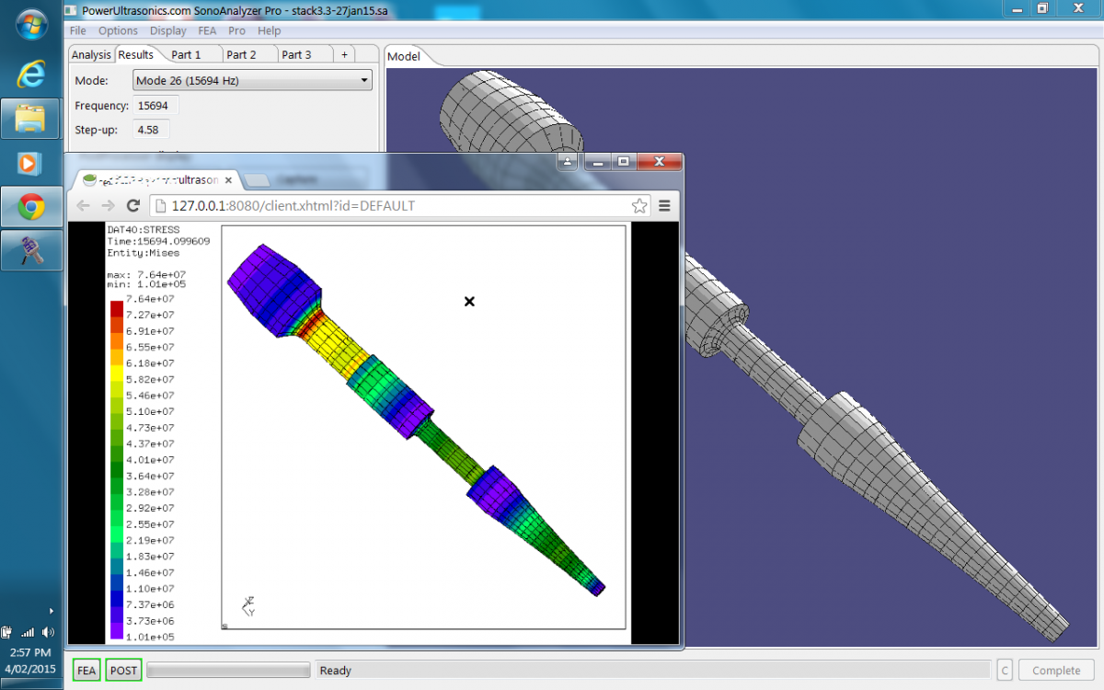Close the Chrome tab with x

(228, 180)
